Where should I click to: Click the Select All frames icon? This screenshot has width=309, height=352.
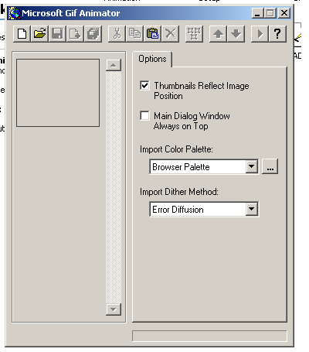[194, 34]
